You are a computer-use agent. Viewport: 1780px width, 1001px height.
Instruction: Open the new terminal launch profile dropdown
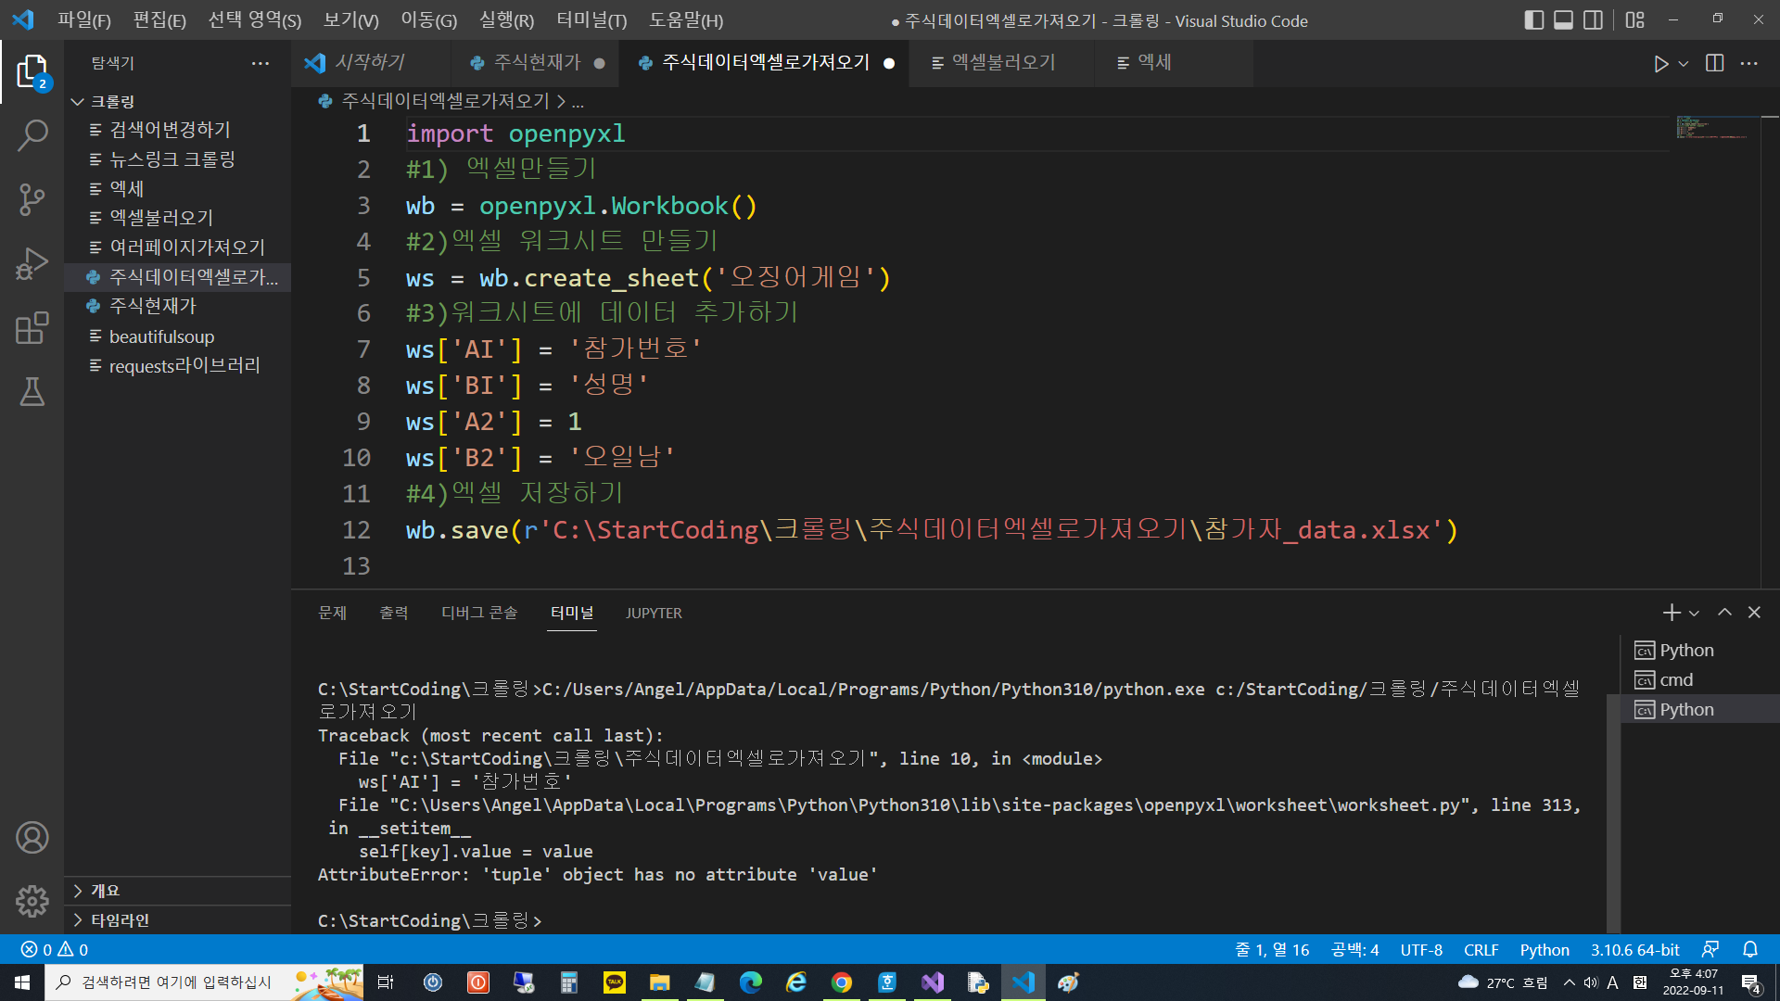click(1694, 613)
